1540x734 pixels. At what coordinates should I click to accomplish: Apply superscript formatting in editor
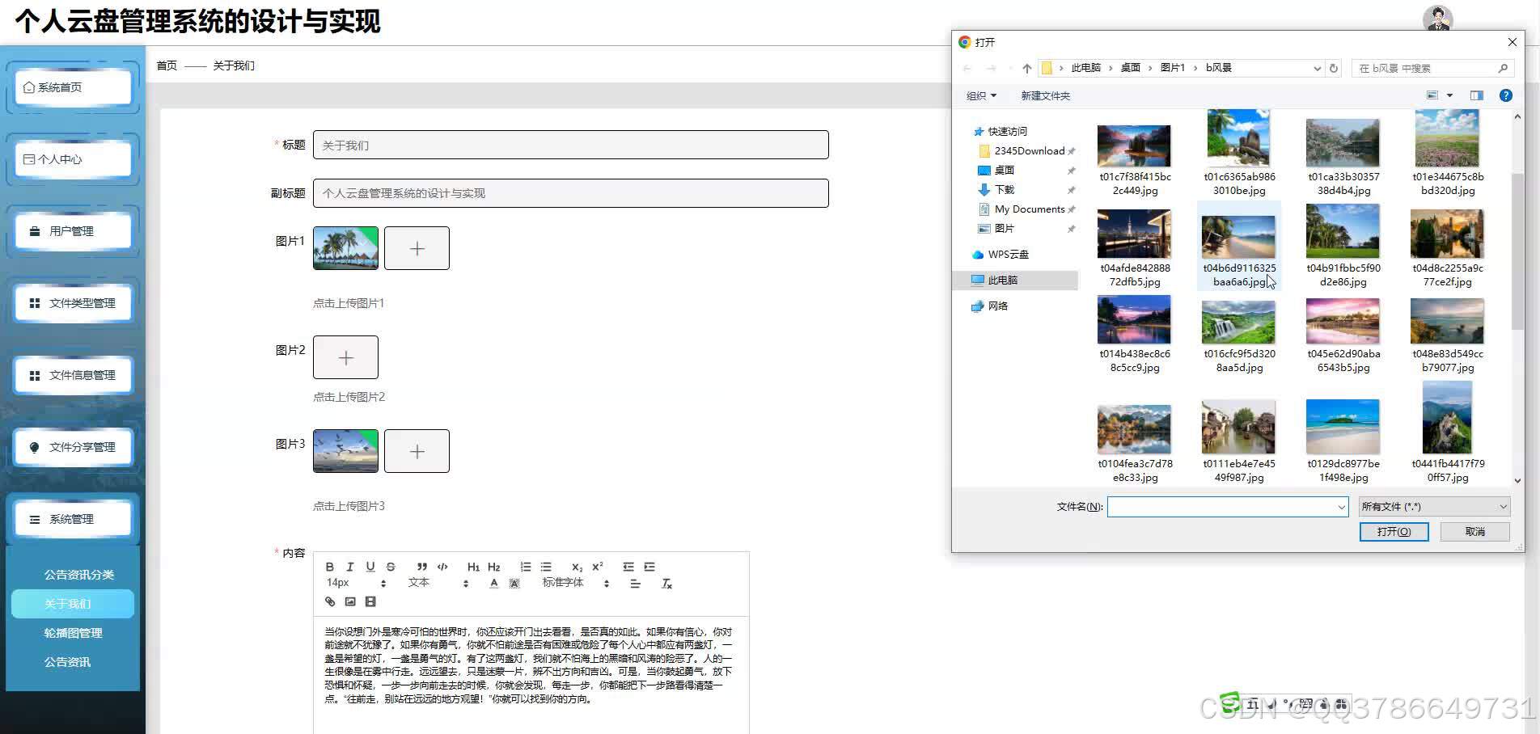tap(598, 567)
